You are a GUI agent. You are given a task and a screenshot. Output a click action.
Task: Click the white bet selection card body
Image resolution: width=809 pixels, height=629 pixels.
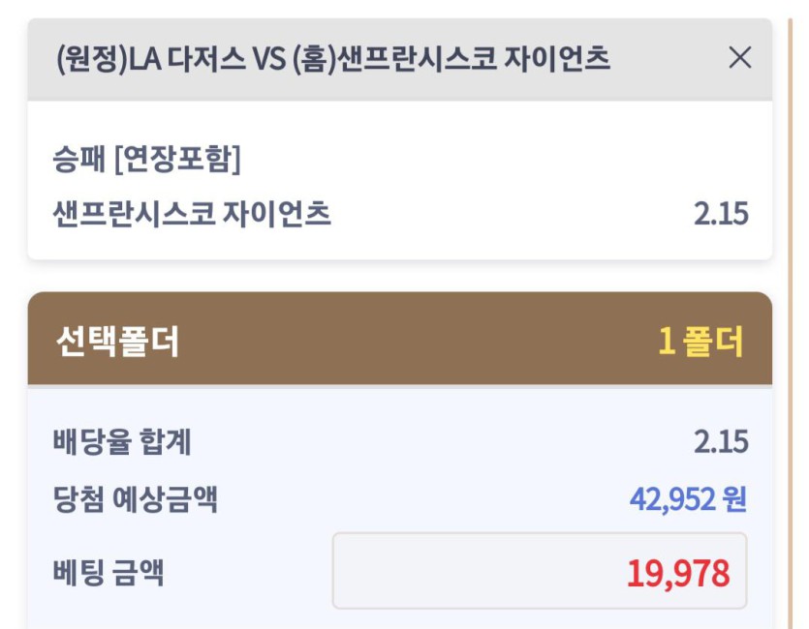click(400, 180)
